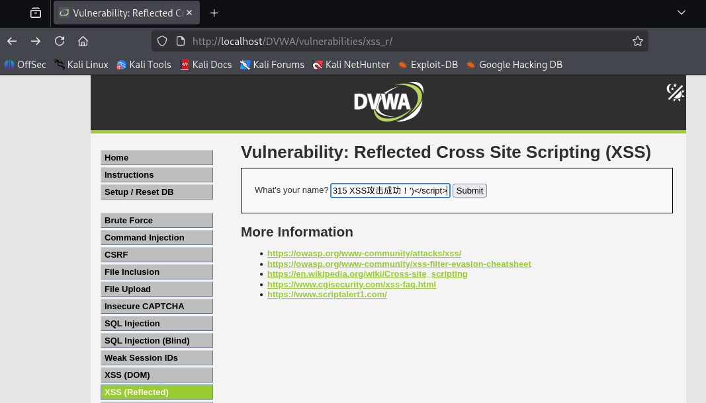This screenshot has width=706, height=403.
Task: Click the DVWA logo
Action: pos(388,102)
